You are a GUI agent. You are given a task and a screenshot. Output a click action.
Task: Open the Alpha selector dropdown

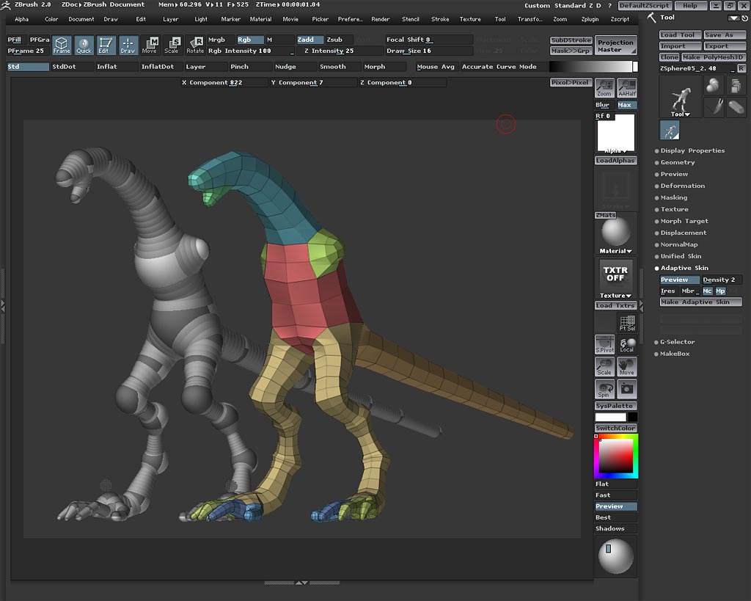click(615, 134)
